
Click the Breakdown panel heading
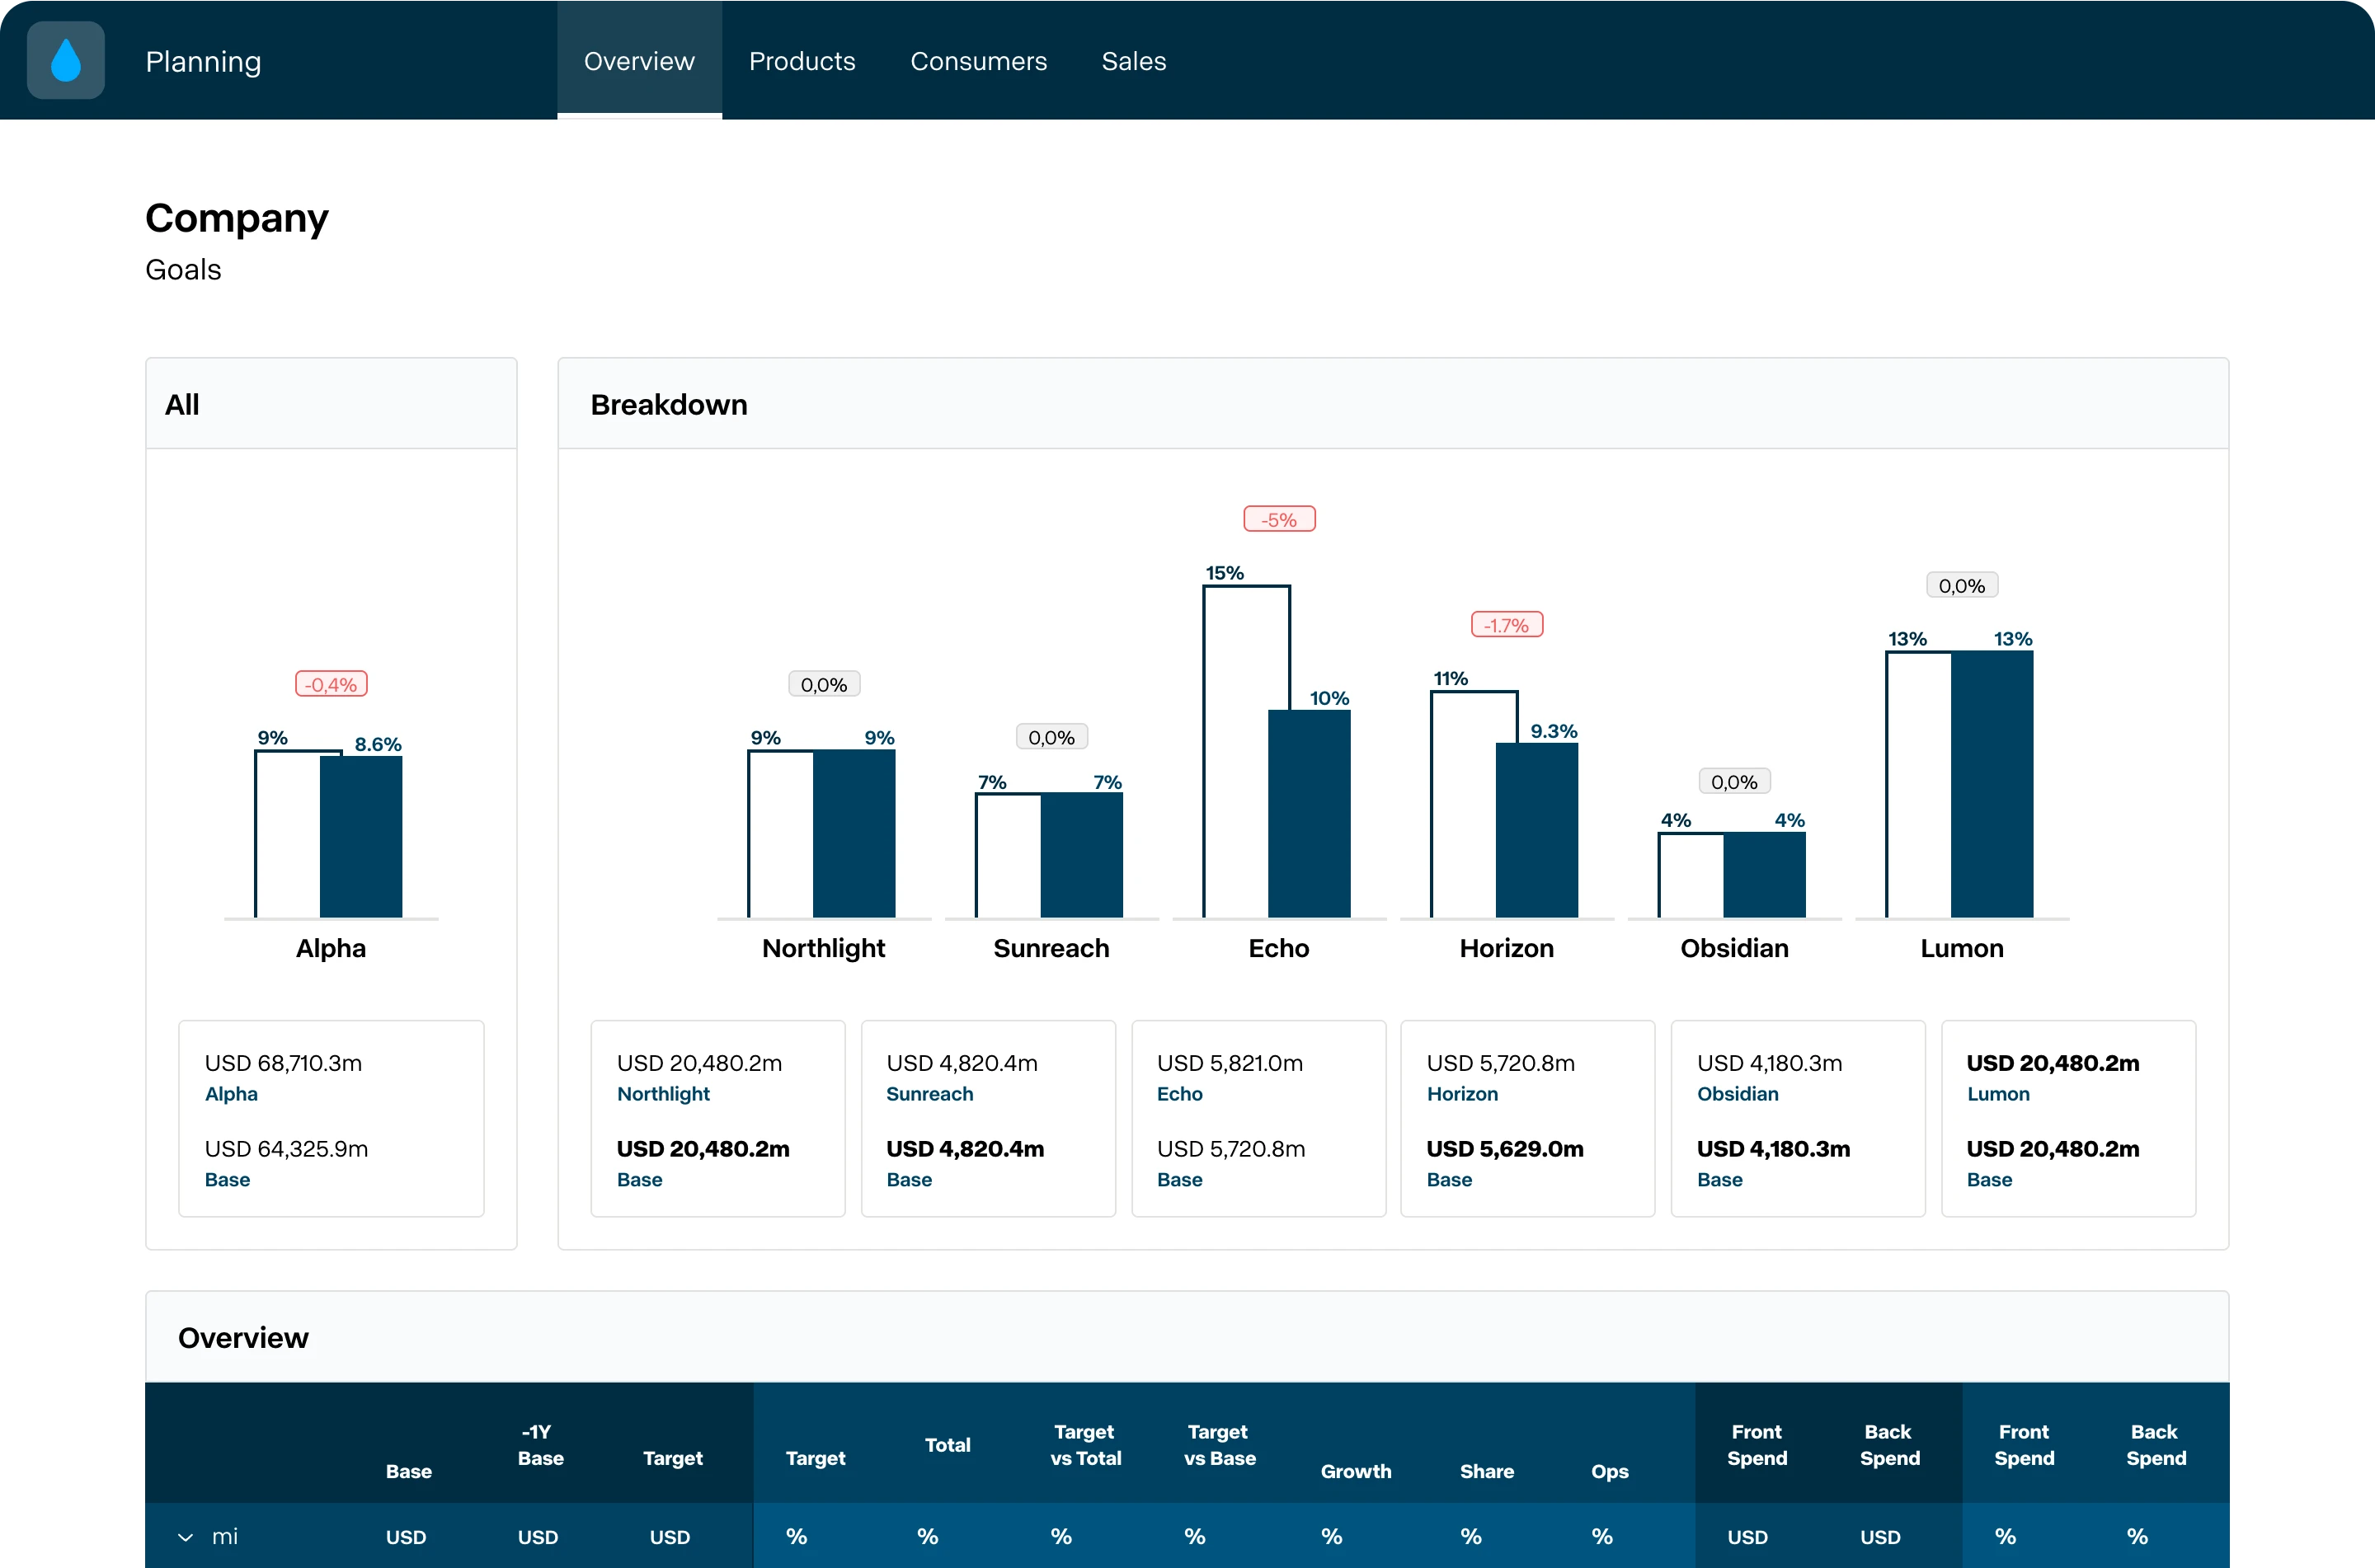pyautogui.click(x=669, y=405)
